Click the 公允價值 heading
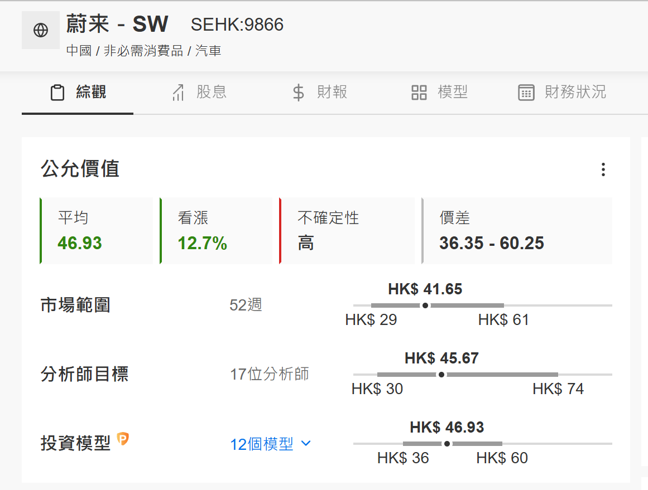Screen dimensions: 648x490 pyautogui.click(x=80, y=169)
